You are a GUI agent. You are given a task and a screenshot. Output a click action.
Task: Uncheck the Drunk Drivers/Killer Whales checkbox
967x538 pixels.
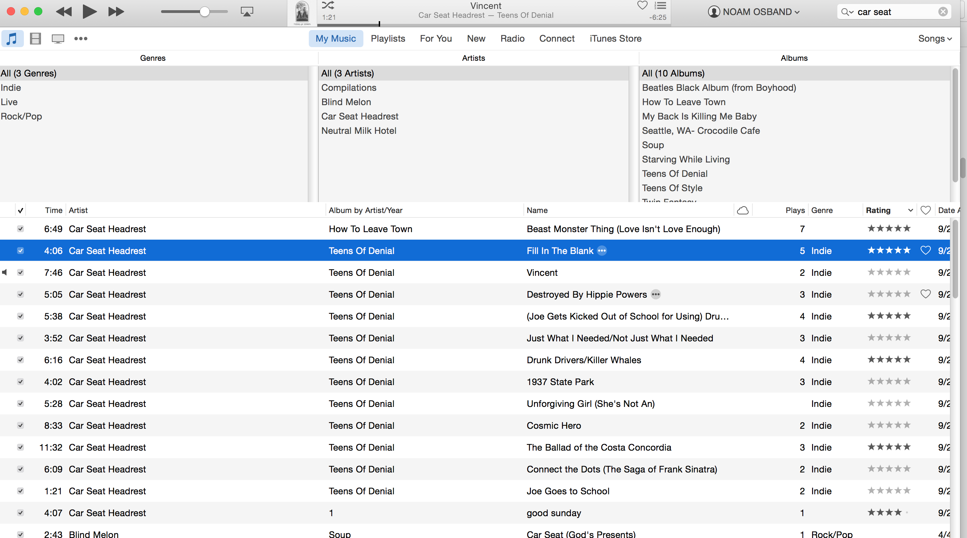(x=21, y=360)
